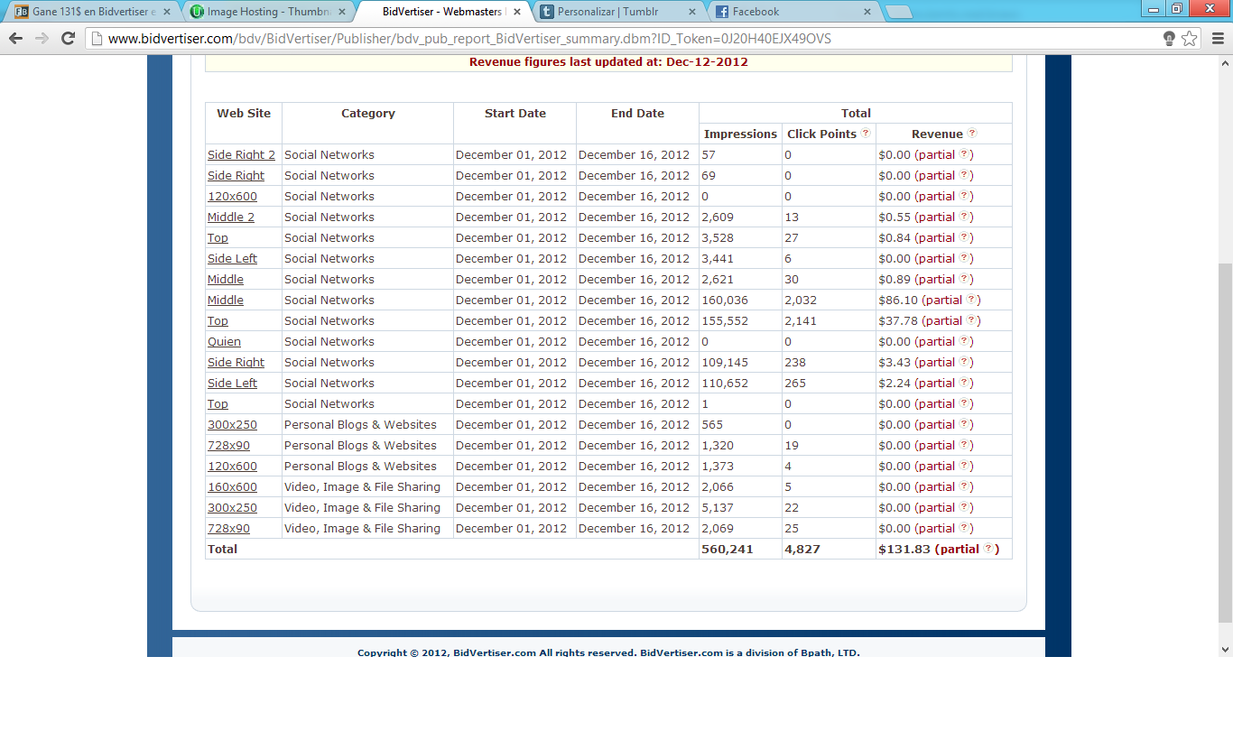Open Top link with 3,528 impressions
The width and height of the screenshot is (1233, 740).
(218, 238)
